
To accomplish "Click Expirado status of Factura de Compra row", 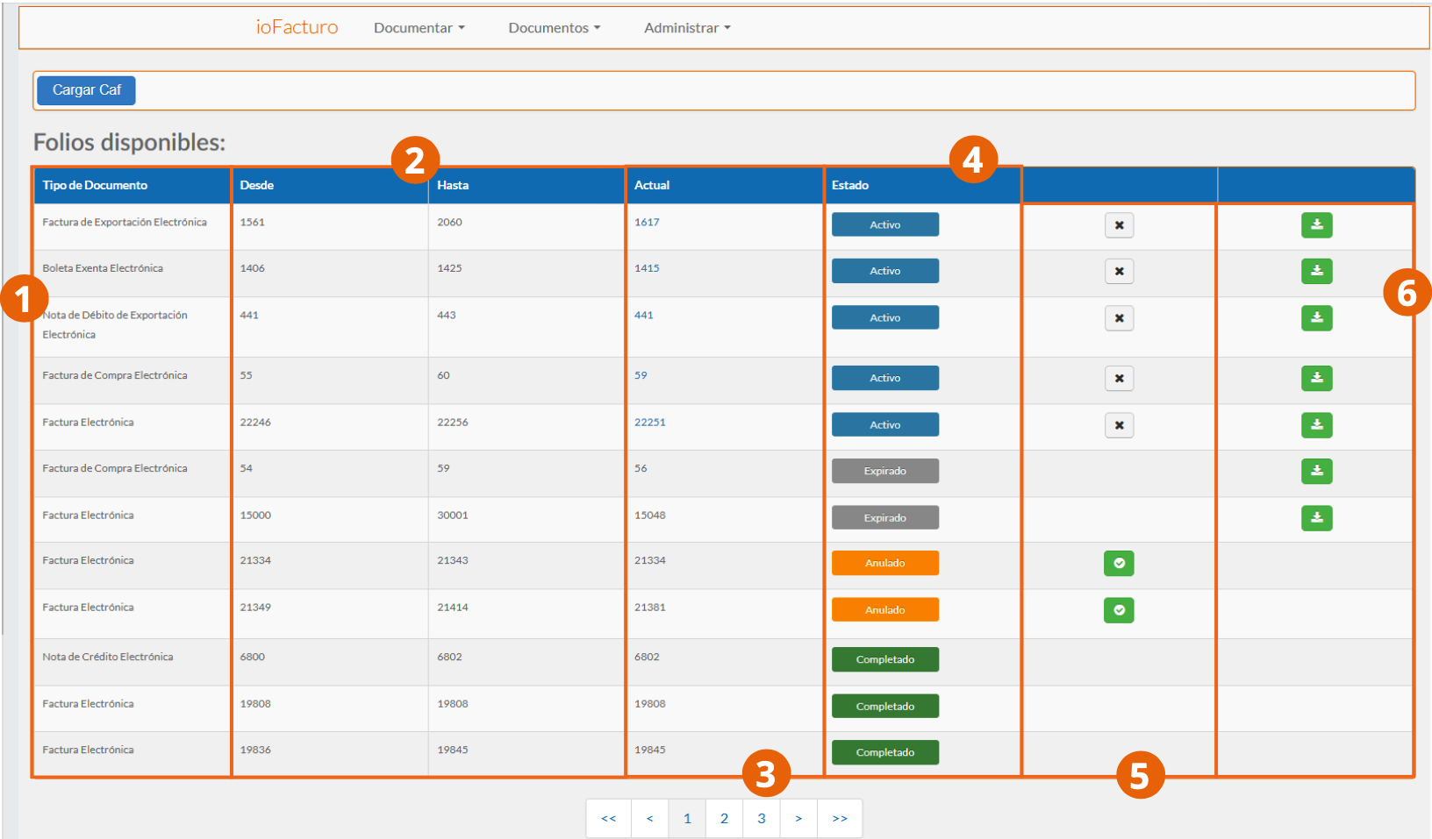I will click(885, 471).
